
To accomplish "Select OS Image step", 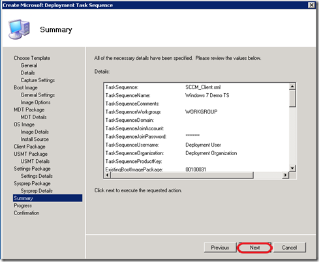I will pos(24,124).
